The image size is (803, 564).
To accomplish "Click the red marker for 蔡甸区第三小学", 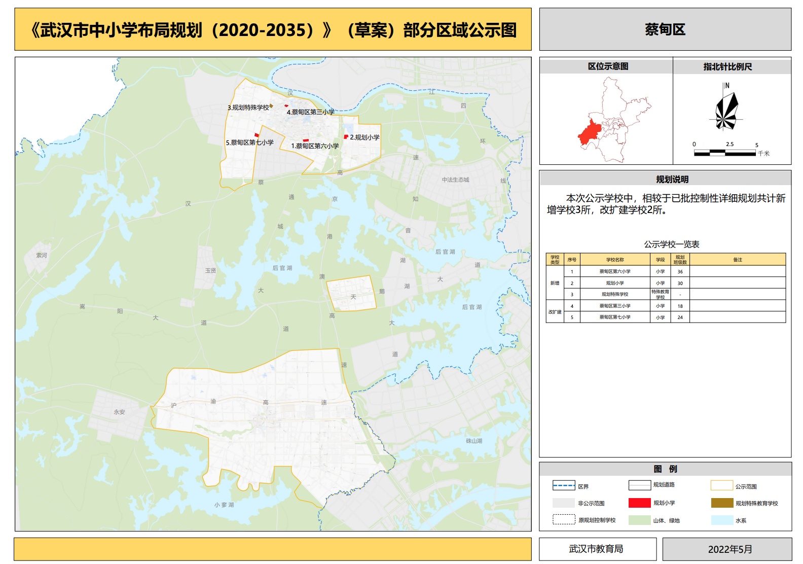I will tap(286, 106).
